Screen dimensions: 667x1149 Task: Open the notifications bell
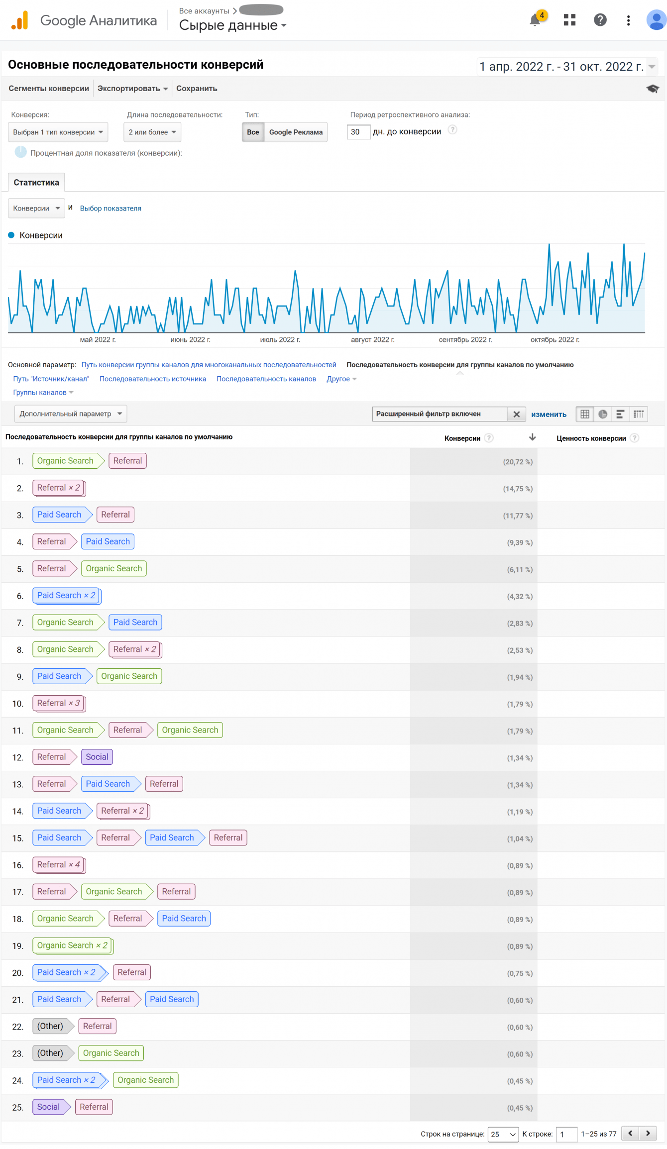(536, 20)
